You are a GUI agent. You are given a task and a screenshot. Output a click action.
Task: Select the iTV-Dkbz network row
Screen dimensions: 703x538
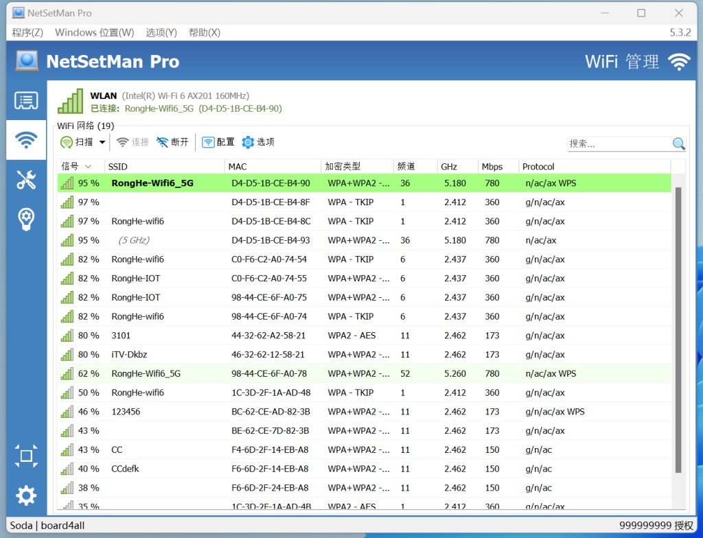[x=364, y=355]
